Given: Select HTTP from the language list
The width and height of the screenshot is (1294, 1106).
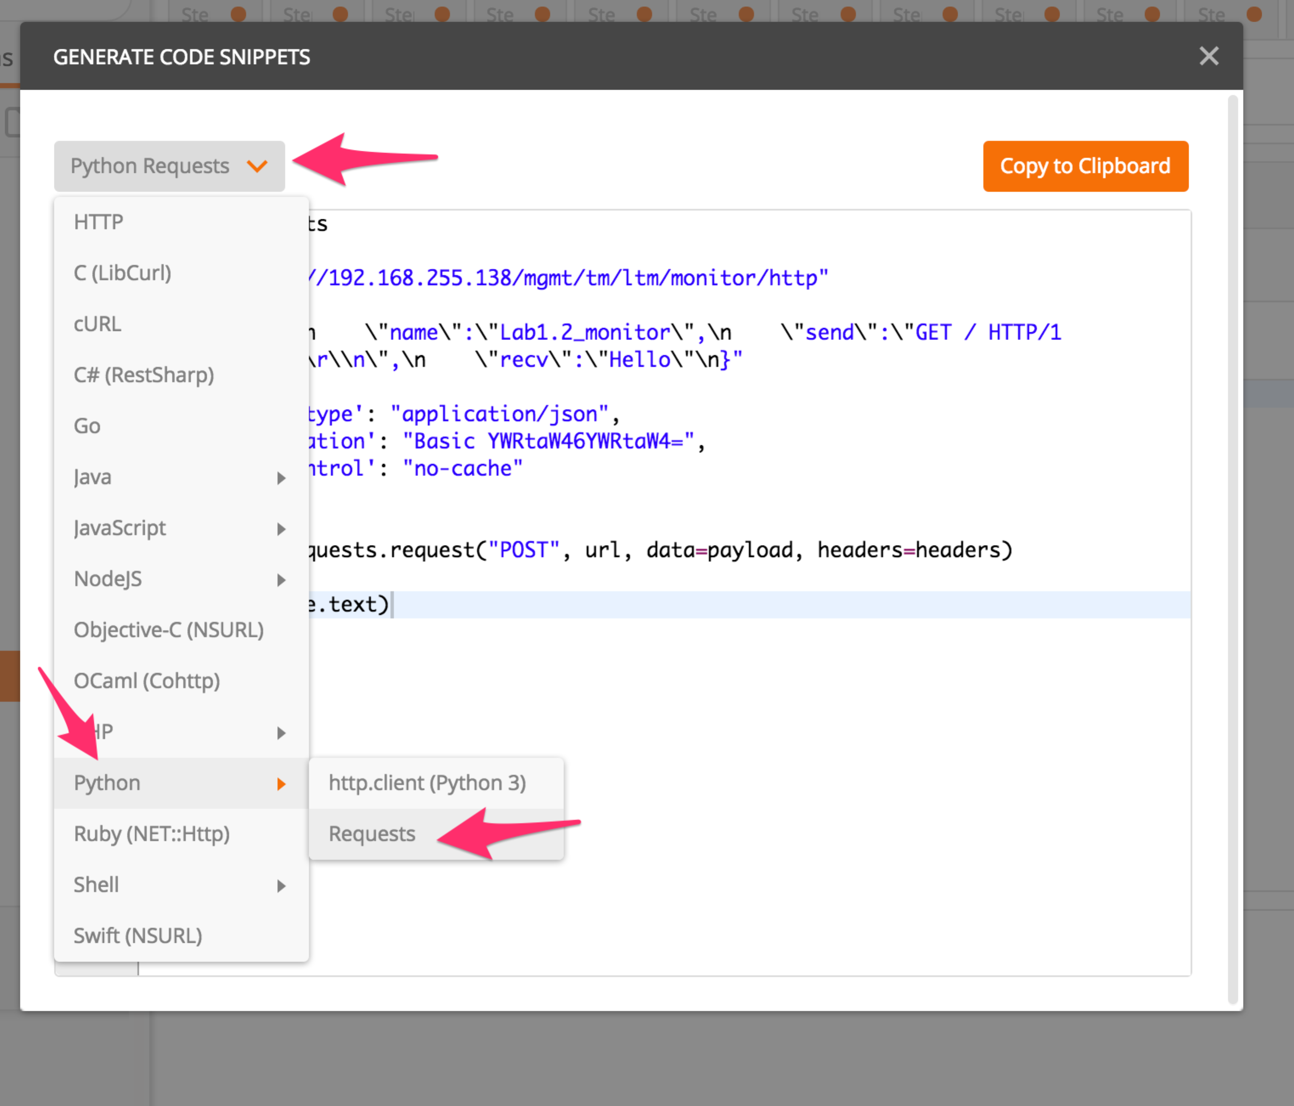Looking at the screenshot, I should click(181, 223).
